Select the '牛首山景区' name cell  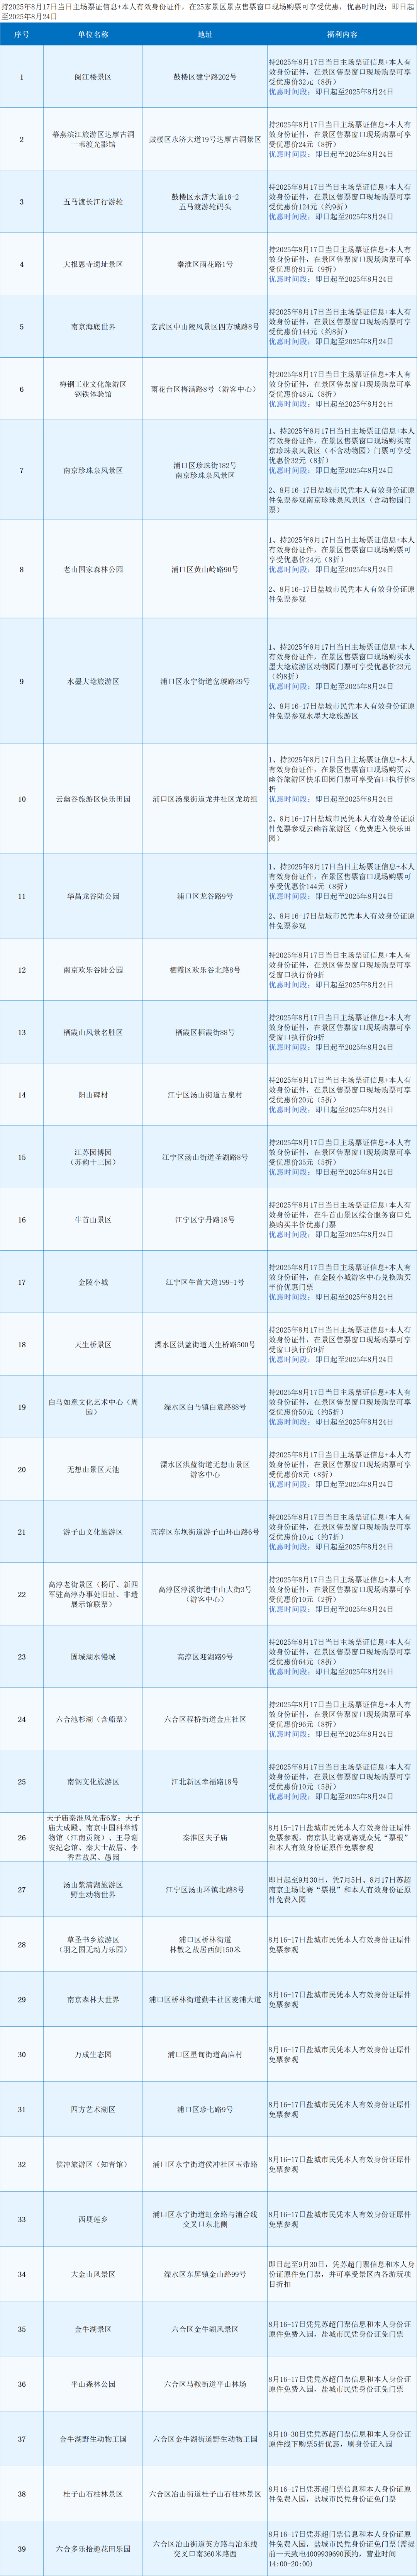(93, 1220)
